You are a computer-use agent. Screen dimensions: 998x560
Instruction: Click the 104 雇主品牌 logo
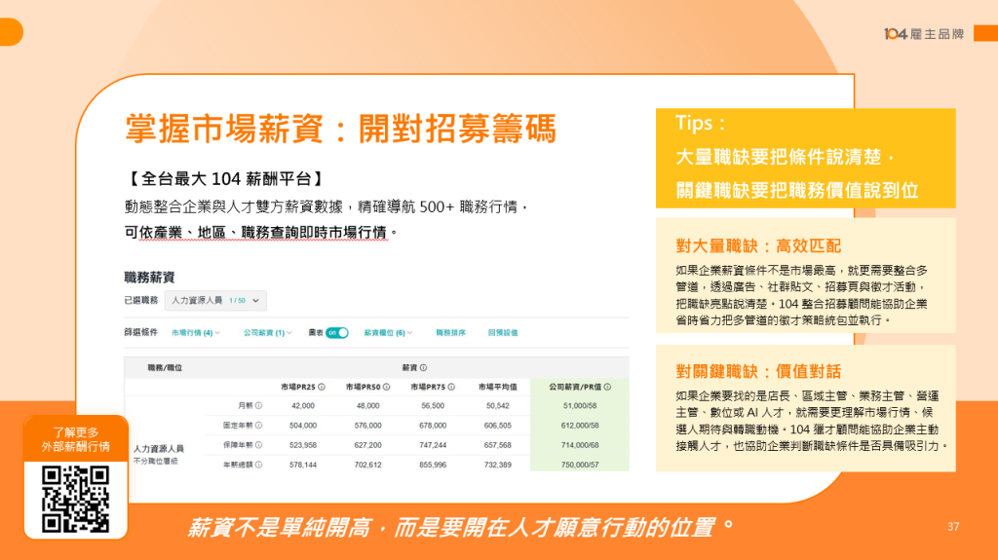tap(924, 34)
